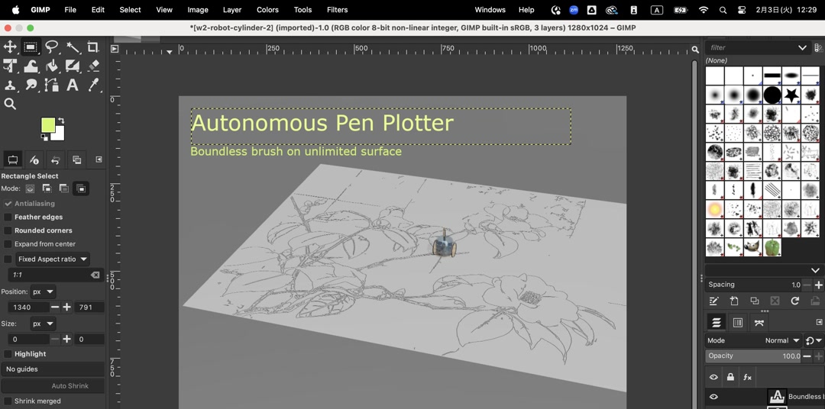Select the Rectangle Select tool

coord(31,47)
